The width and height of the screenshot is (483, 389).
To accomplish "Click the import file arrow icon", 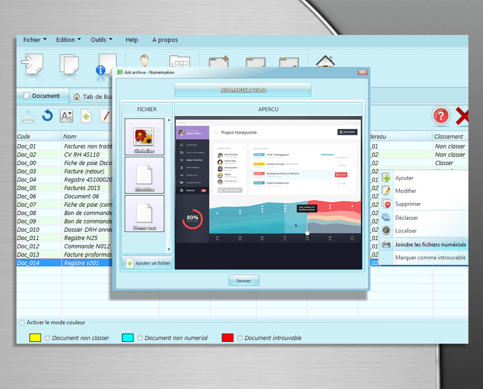I will coord(32,64).
